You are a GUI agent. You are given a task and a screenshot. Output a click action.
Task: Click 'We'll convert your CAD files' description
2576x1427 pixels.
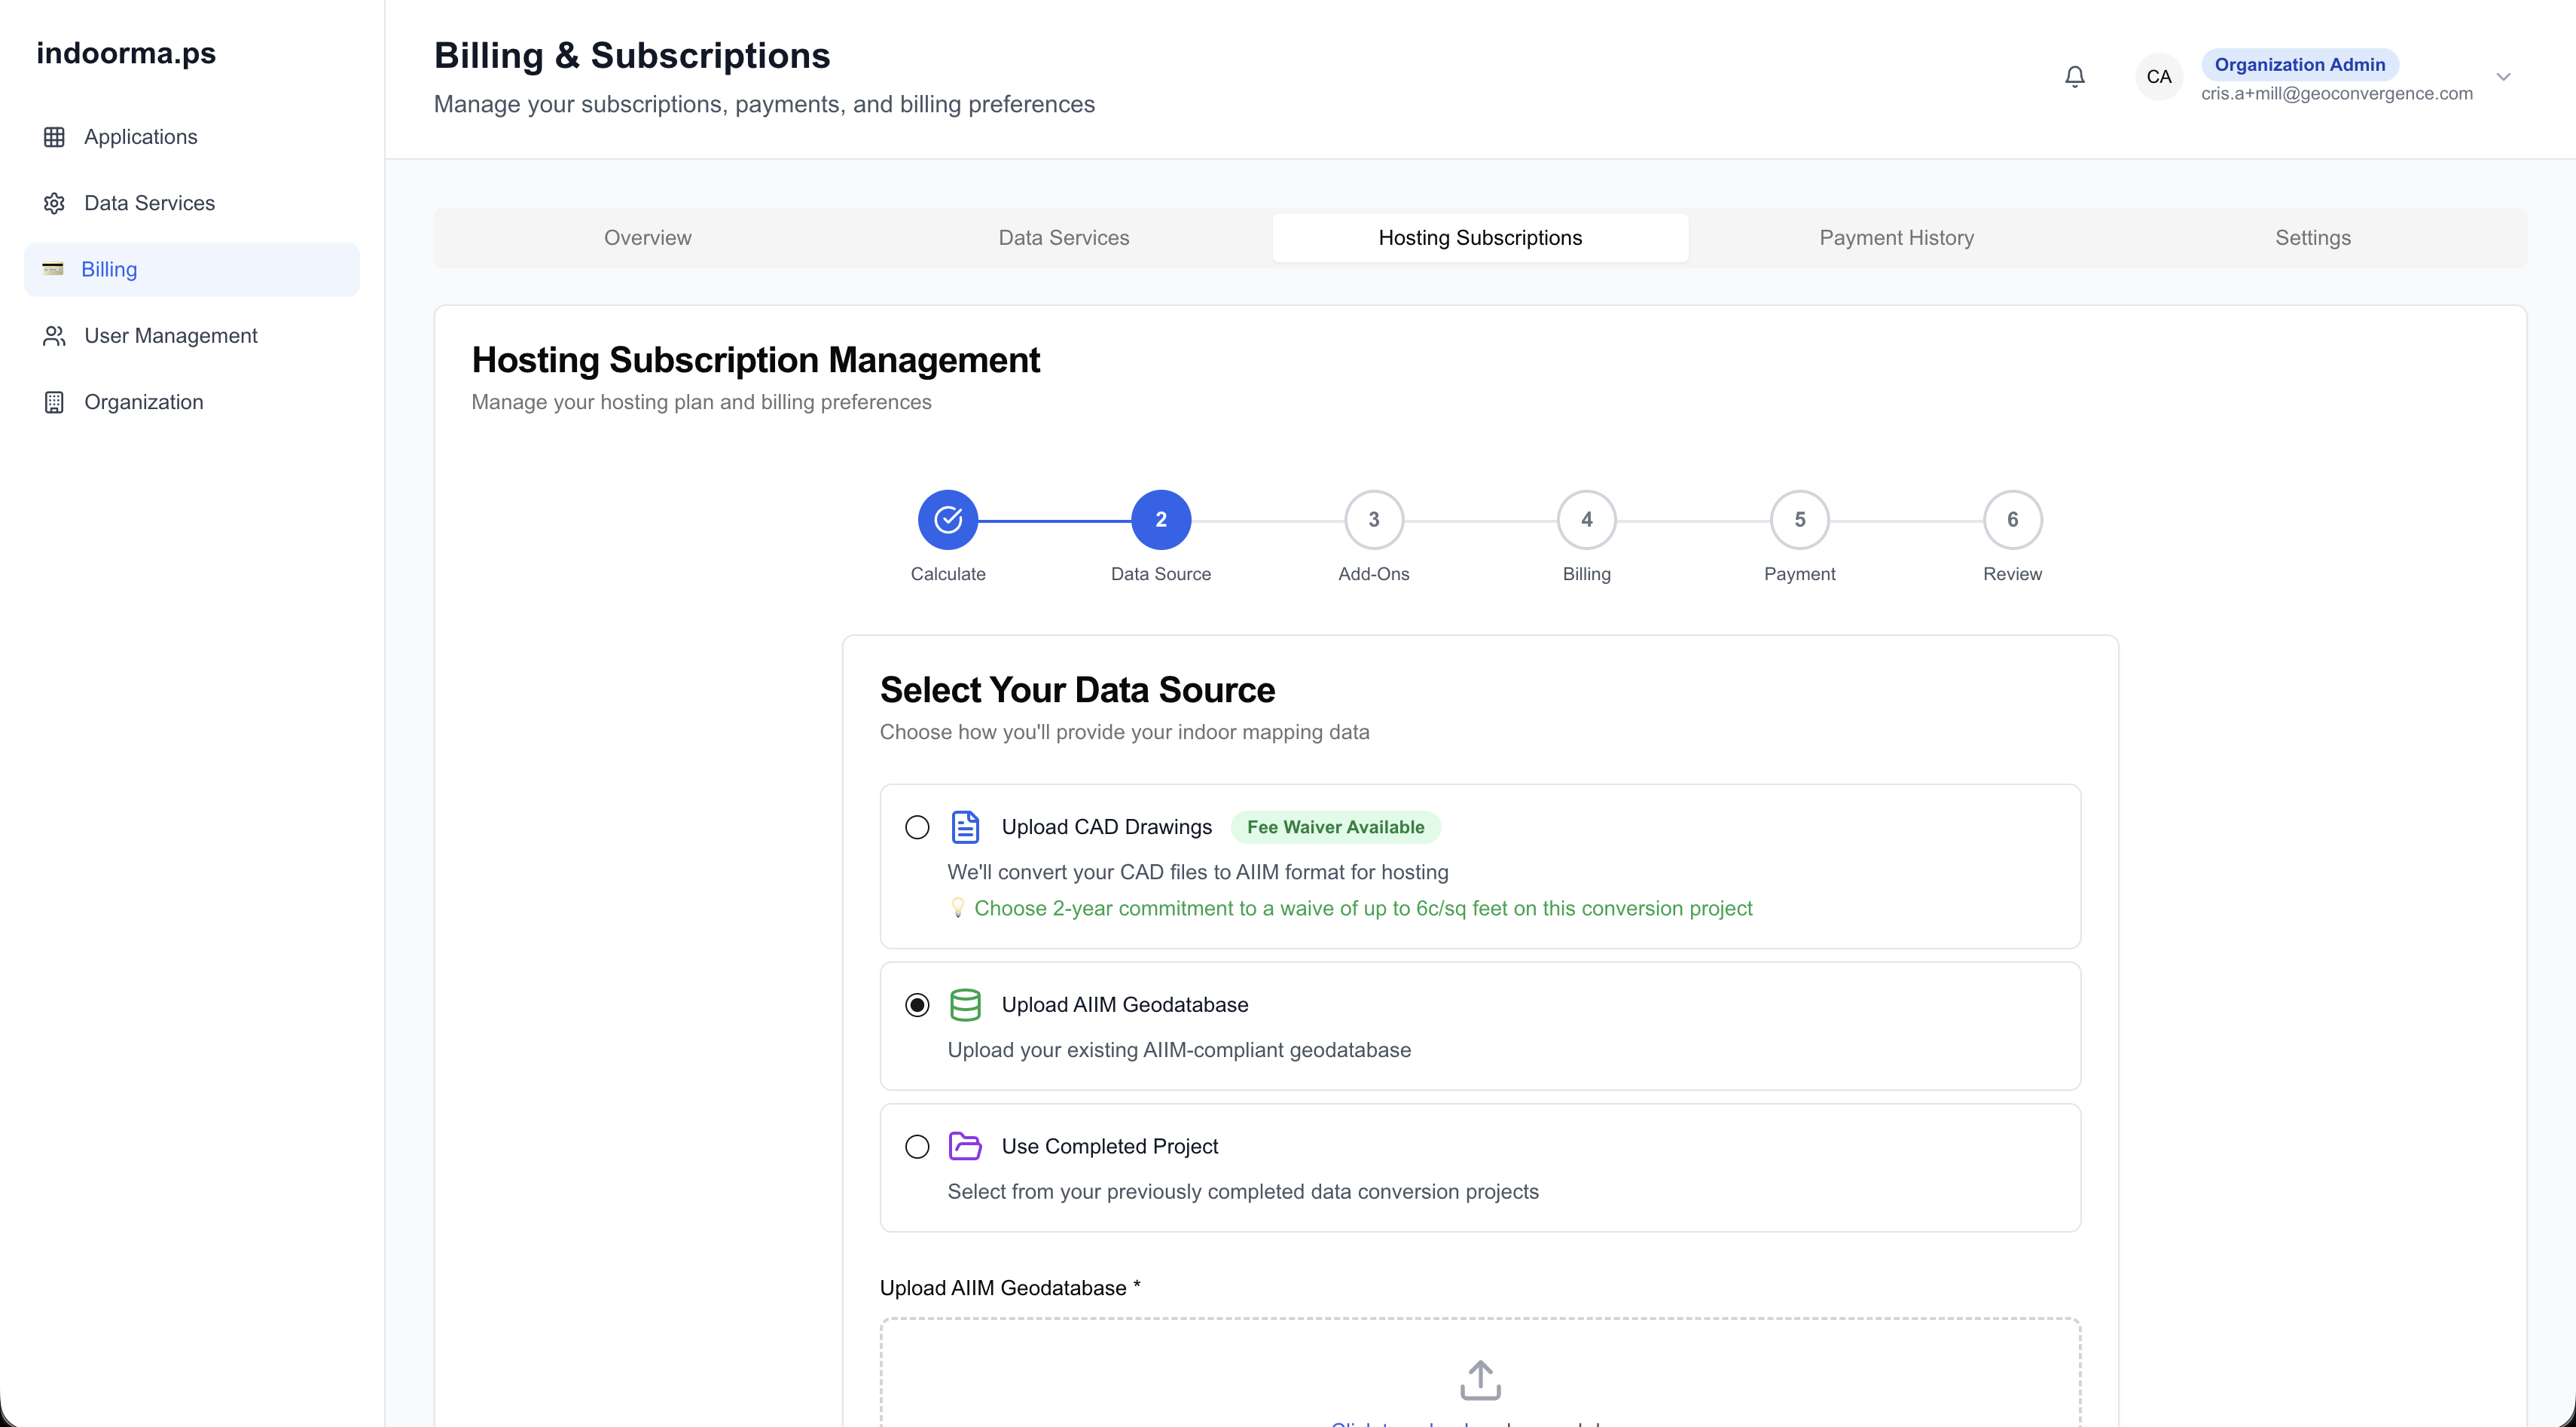(1198, 872)
